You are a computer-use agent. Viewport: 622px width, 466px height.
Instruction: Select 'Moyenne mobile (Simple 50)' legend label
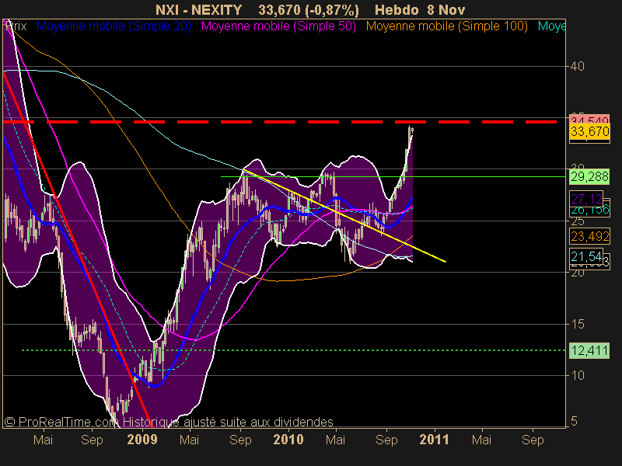coord(278,26)
